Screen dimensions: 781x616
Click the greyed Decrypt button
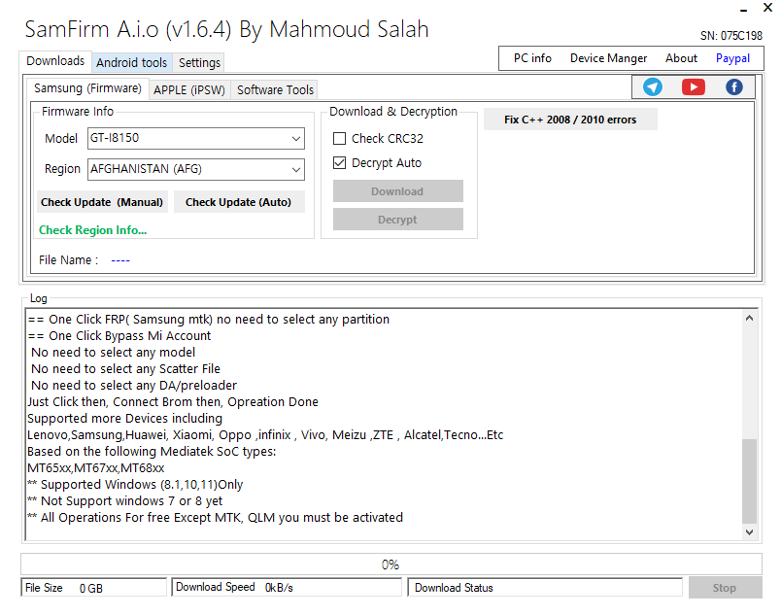coord(397,220)
